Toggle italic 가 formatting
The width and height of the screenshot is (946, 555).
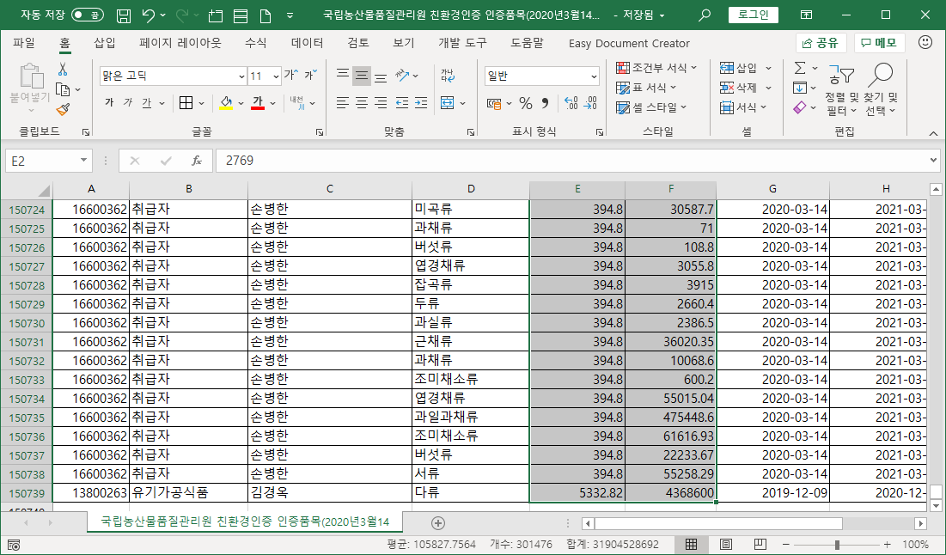127,103
